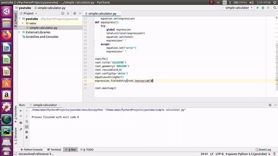Start debugging with the bug icon
The image size is (278, 156).
[x=263, y=8]
